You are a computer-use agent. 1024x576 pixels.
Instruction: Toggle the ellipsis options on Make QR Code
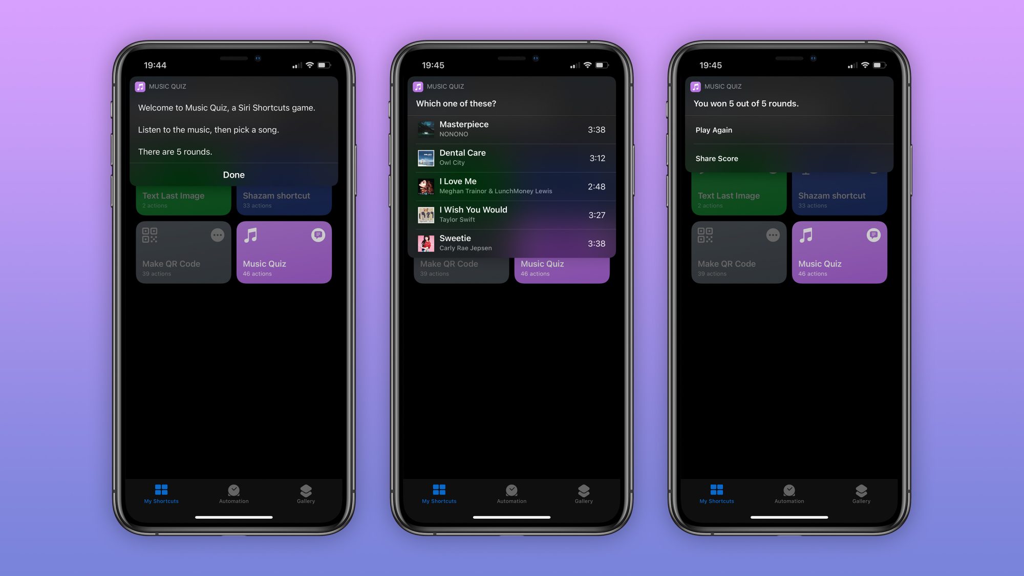tap(217, 235)
